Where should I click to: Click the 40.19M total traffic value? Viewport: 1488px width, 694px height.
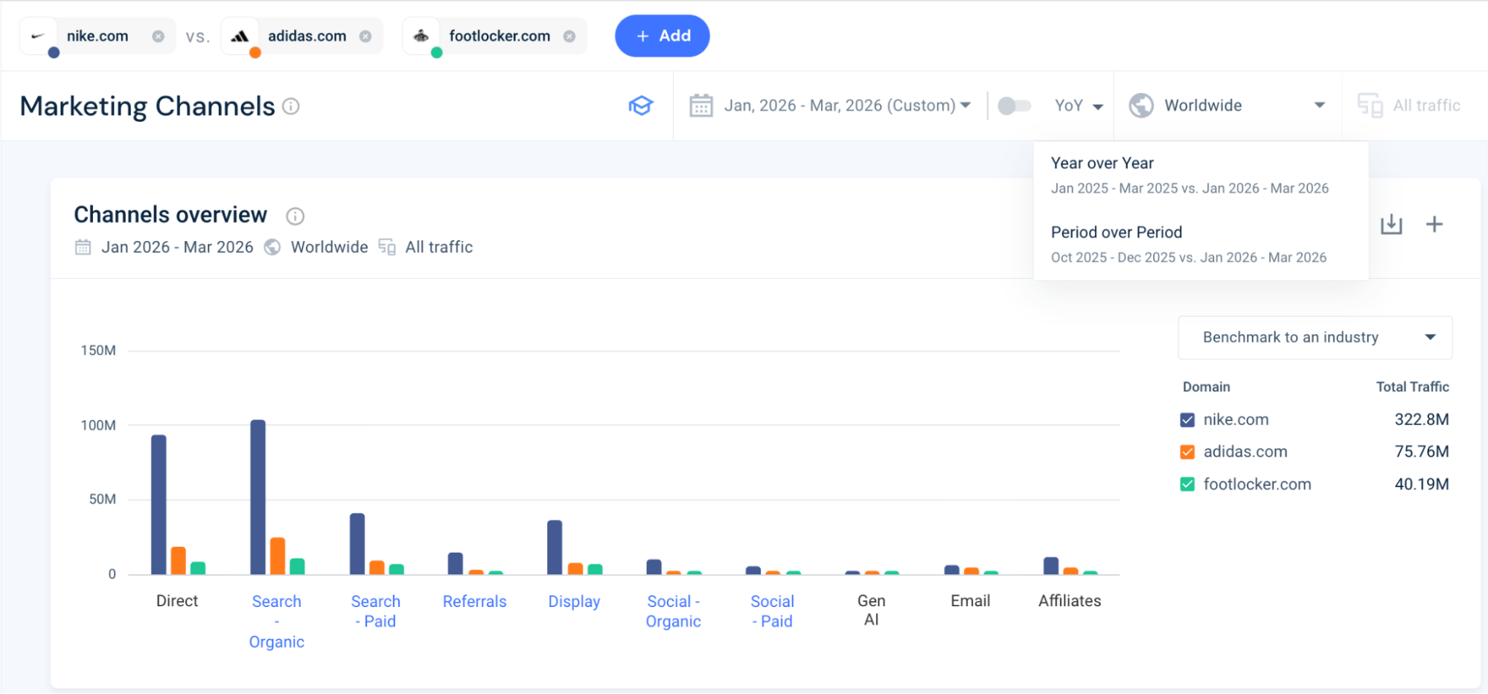1422,484
